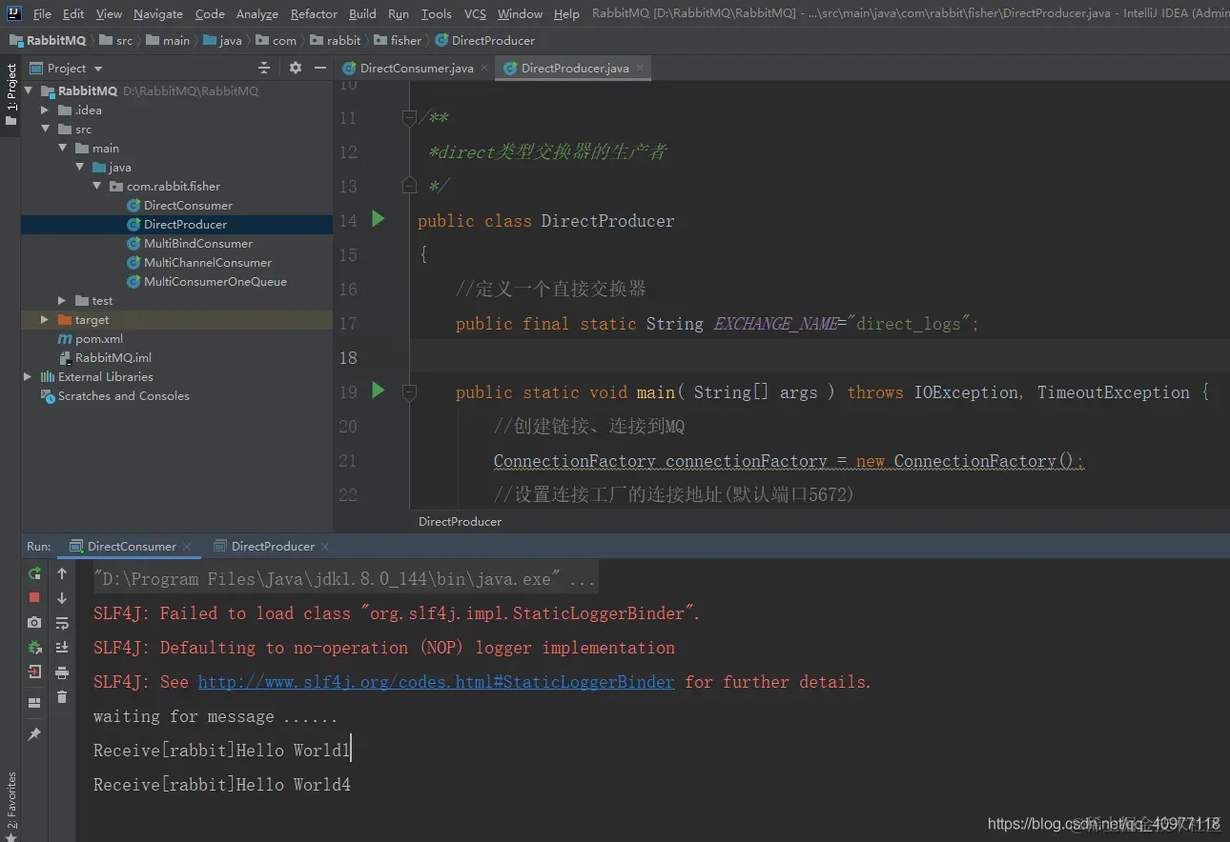Viewport: 1230px width, 842px height.
Task: Close the DirectProducer Run tab
Action: point(325,547)
